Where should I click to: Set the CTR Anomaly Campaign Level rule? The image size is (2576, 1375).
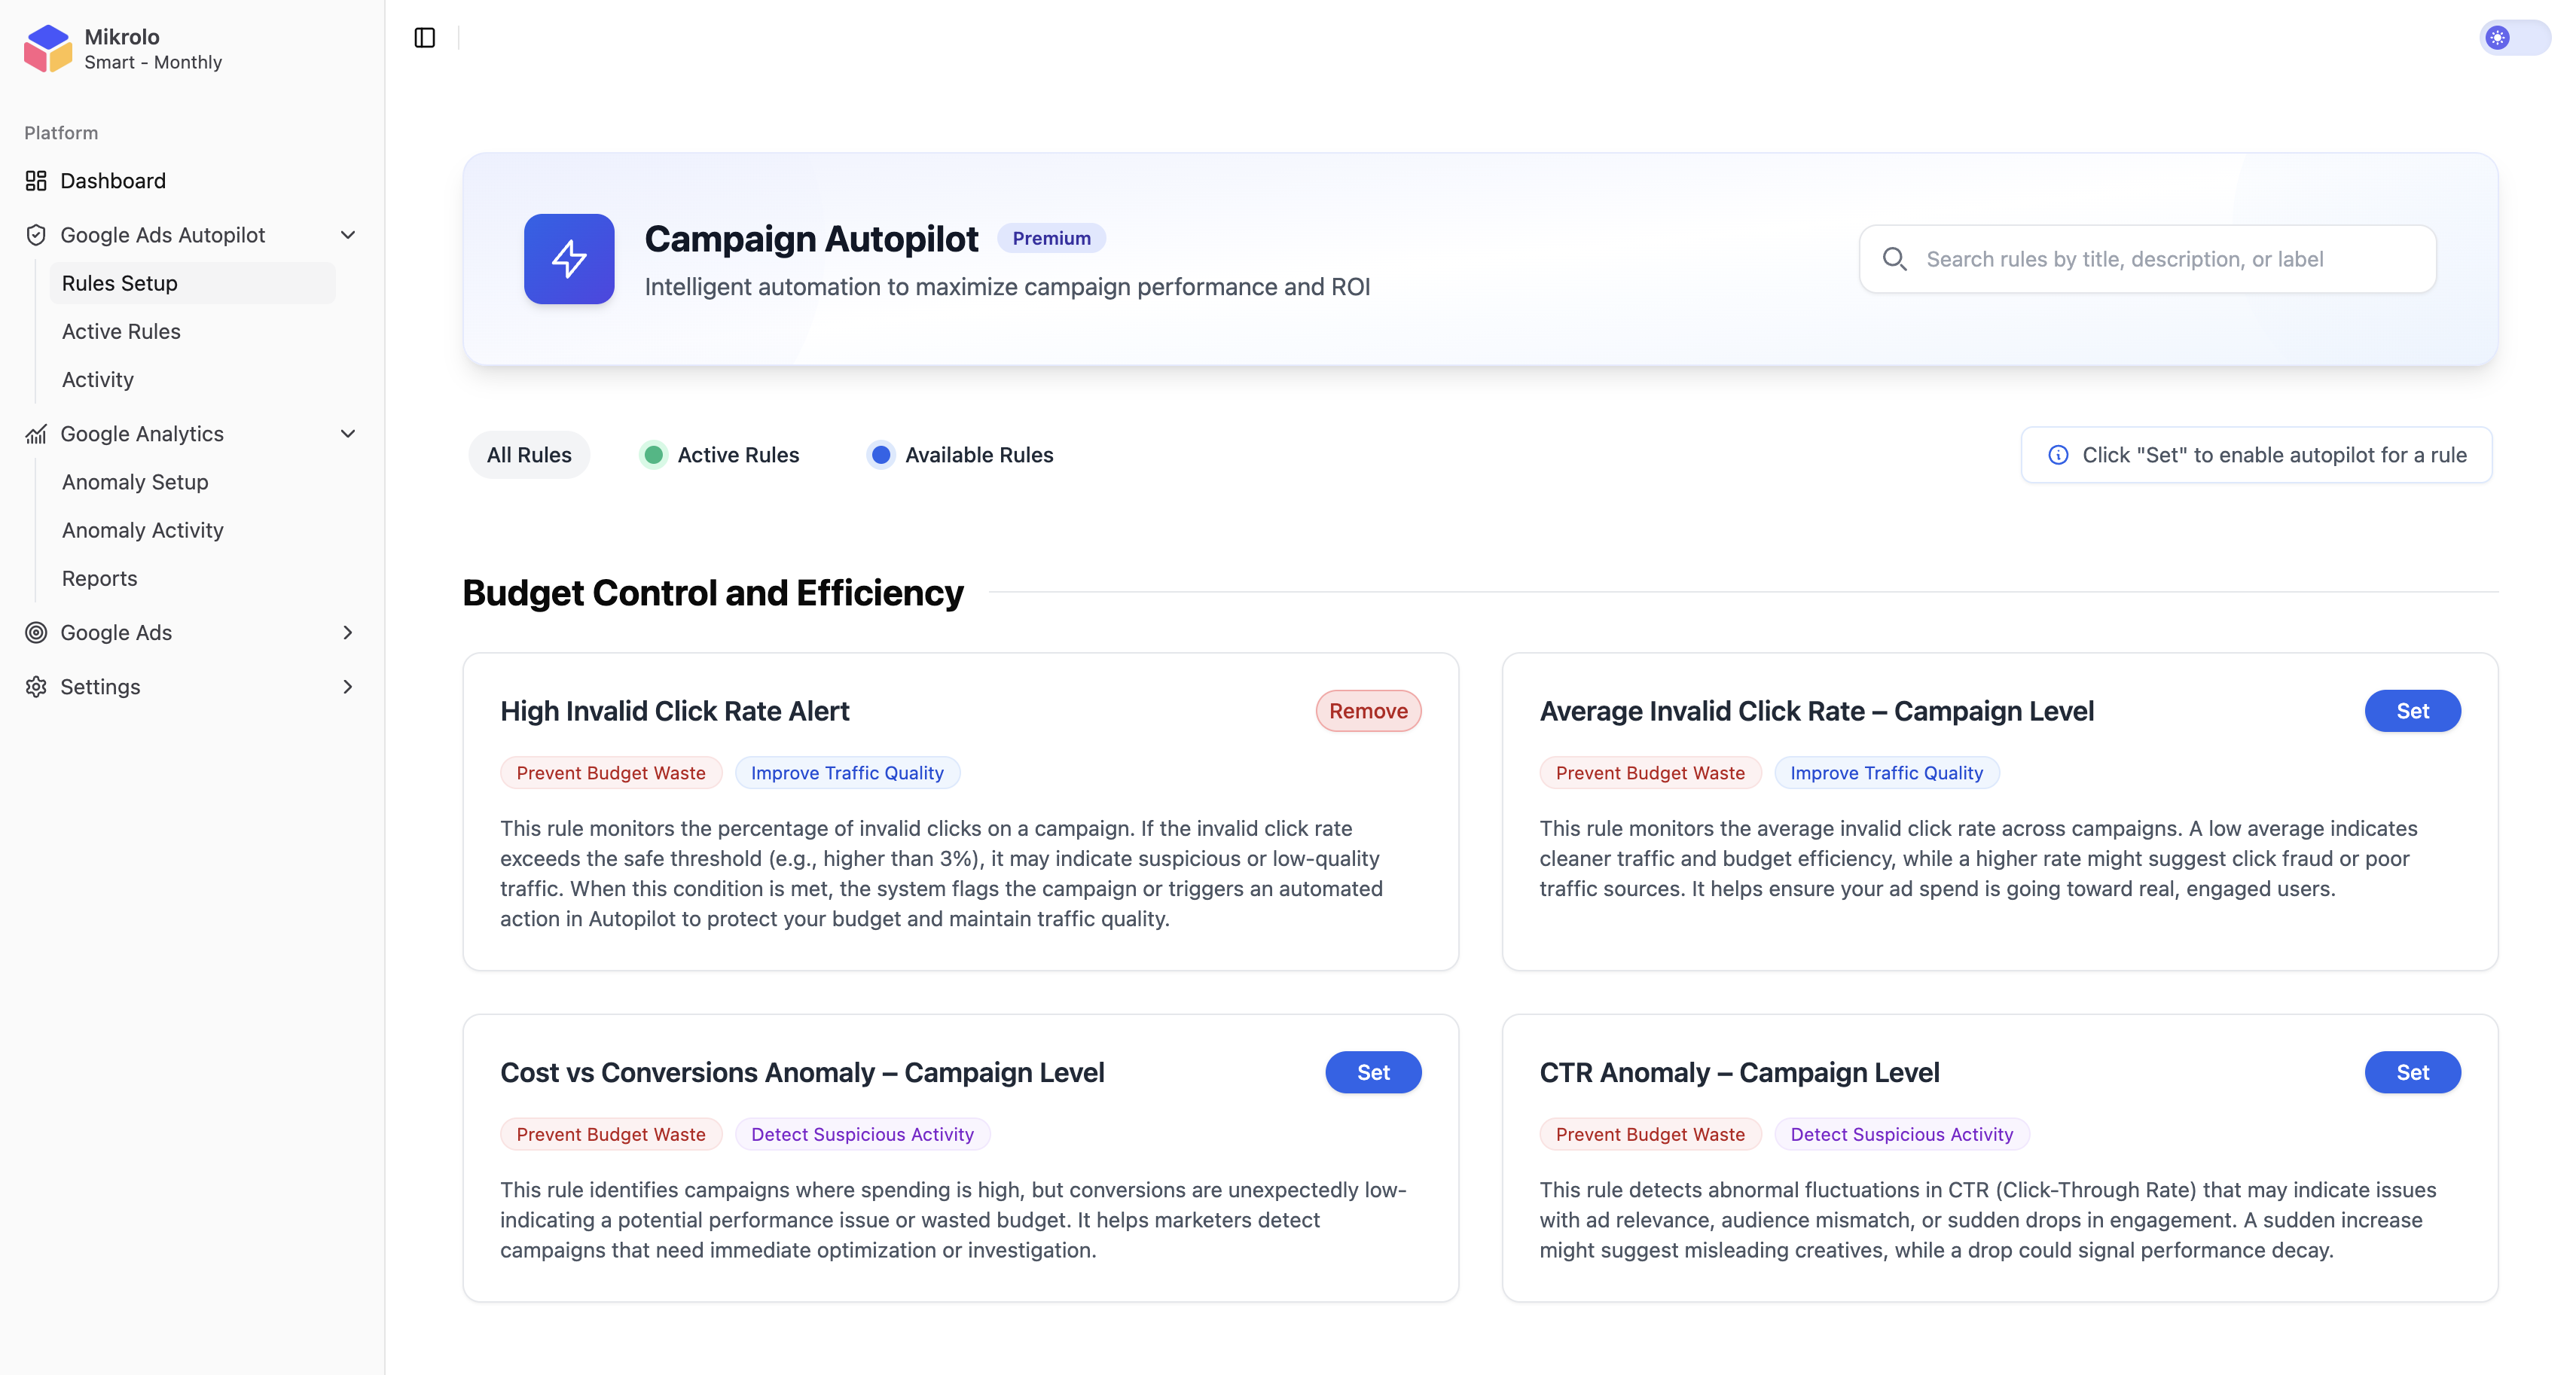2411,1072
